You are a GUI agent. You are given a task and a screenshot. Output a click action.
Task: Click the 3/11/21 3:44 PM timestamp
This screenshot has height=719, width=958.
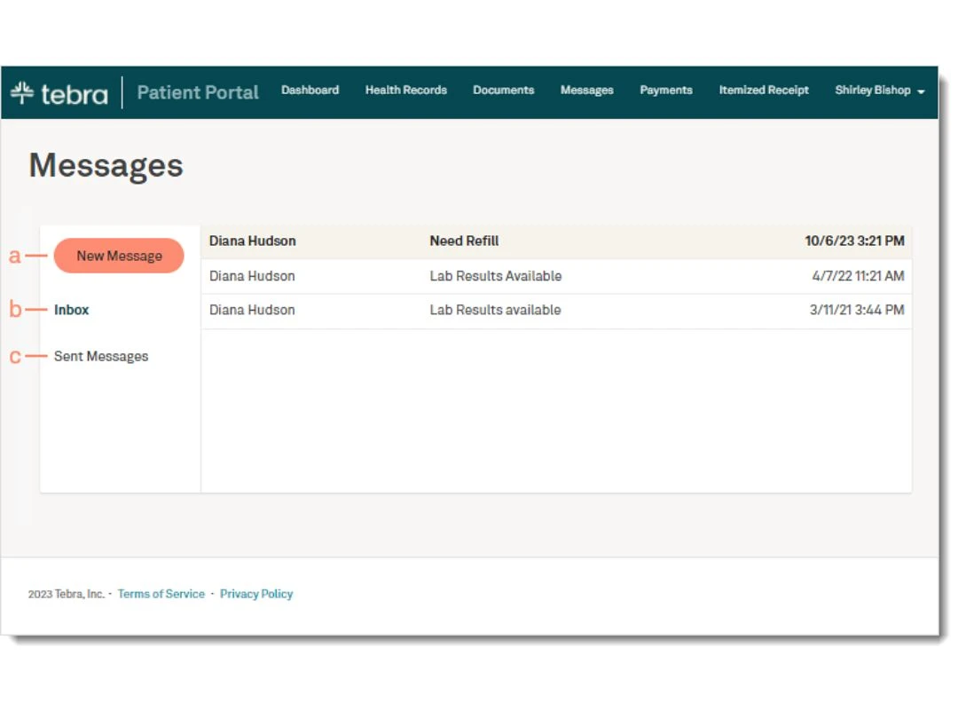857,310
